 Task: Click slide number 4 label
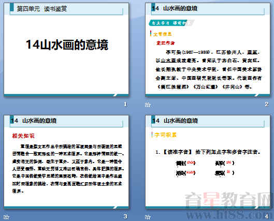coord(267,216)
